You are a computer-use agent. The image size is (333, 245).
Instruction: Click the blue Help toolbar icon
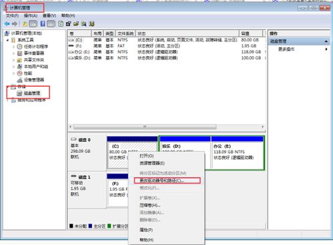(43, 24)
